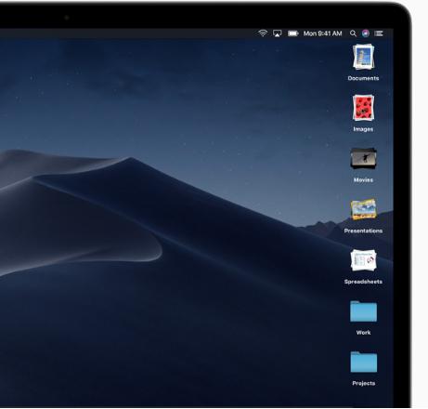Select the Images stack icon
The width and height of the screenshot is (428, 409).
pos(363,108)
